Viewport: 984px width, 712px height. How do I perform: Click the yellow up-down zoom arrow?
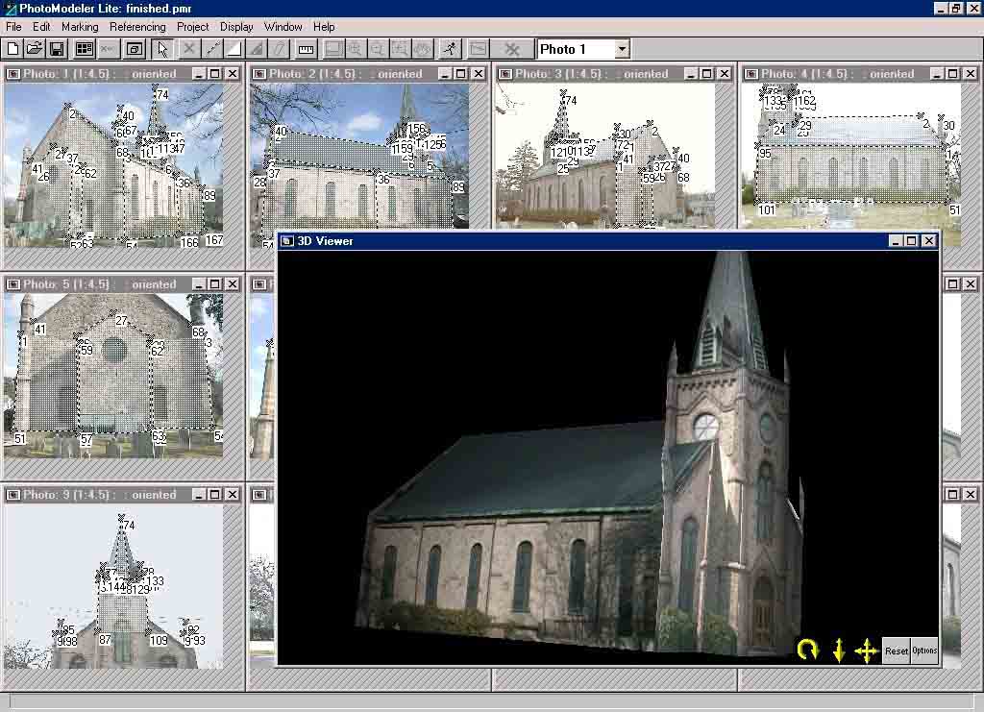pos(838,651)
